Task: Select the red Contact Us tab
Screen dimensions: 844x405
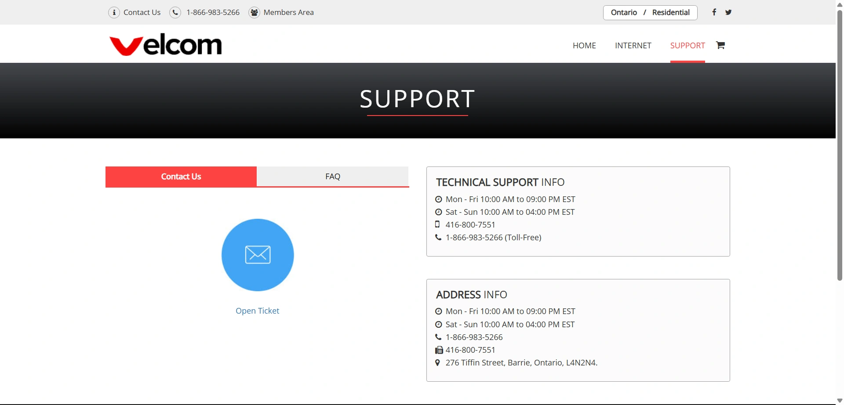Action: coord(181,177)
